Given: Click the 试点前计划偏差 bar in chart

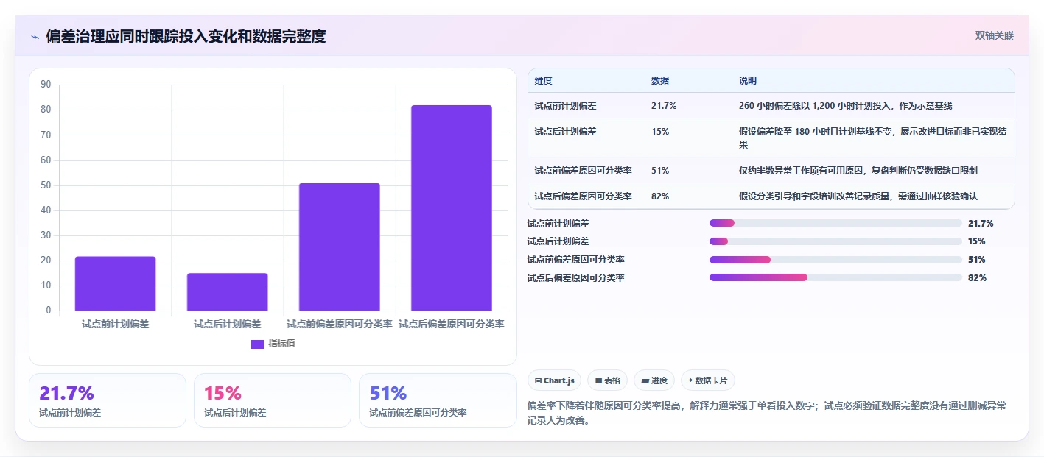Looking at the screenshot, I should [x=115, y=283].
